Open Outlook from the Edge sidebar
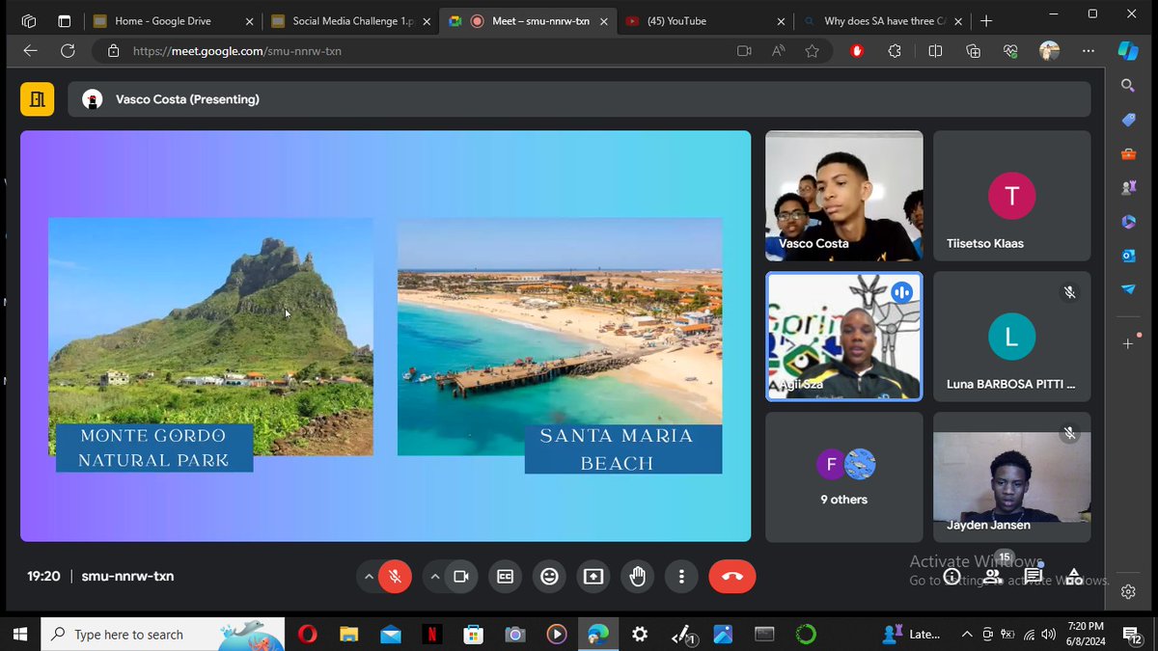1158x651 pixels. pos(1128,256)
